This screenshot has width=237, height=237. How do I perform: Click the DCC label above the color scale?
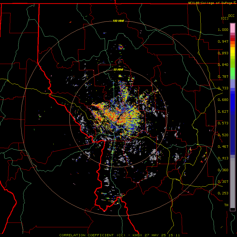231,16
